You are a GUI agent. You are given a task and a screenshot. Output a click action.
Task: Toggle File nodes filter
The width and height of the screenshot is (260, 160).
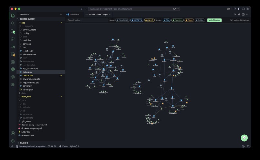tap(166, 20)
